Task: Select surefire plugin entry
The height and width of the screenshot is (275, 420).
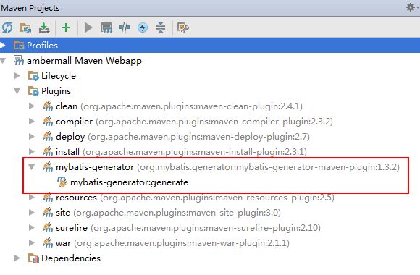Action: click(188, 228)
